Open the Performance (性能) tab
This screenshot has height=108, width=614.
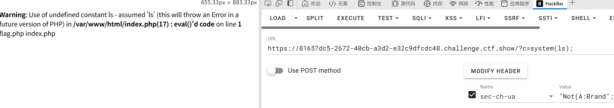pyautogui.click(x=484, y=4)
